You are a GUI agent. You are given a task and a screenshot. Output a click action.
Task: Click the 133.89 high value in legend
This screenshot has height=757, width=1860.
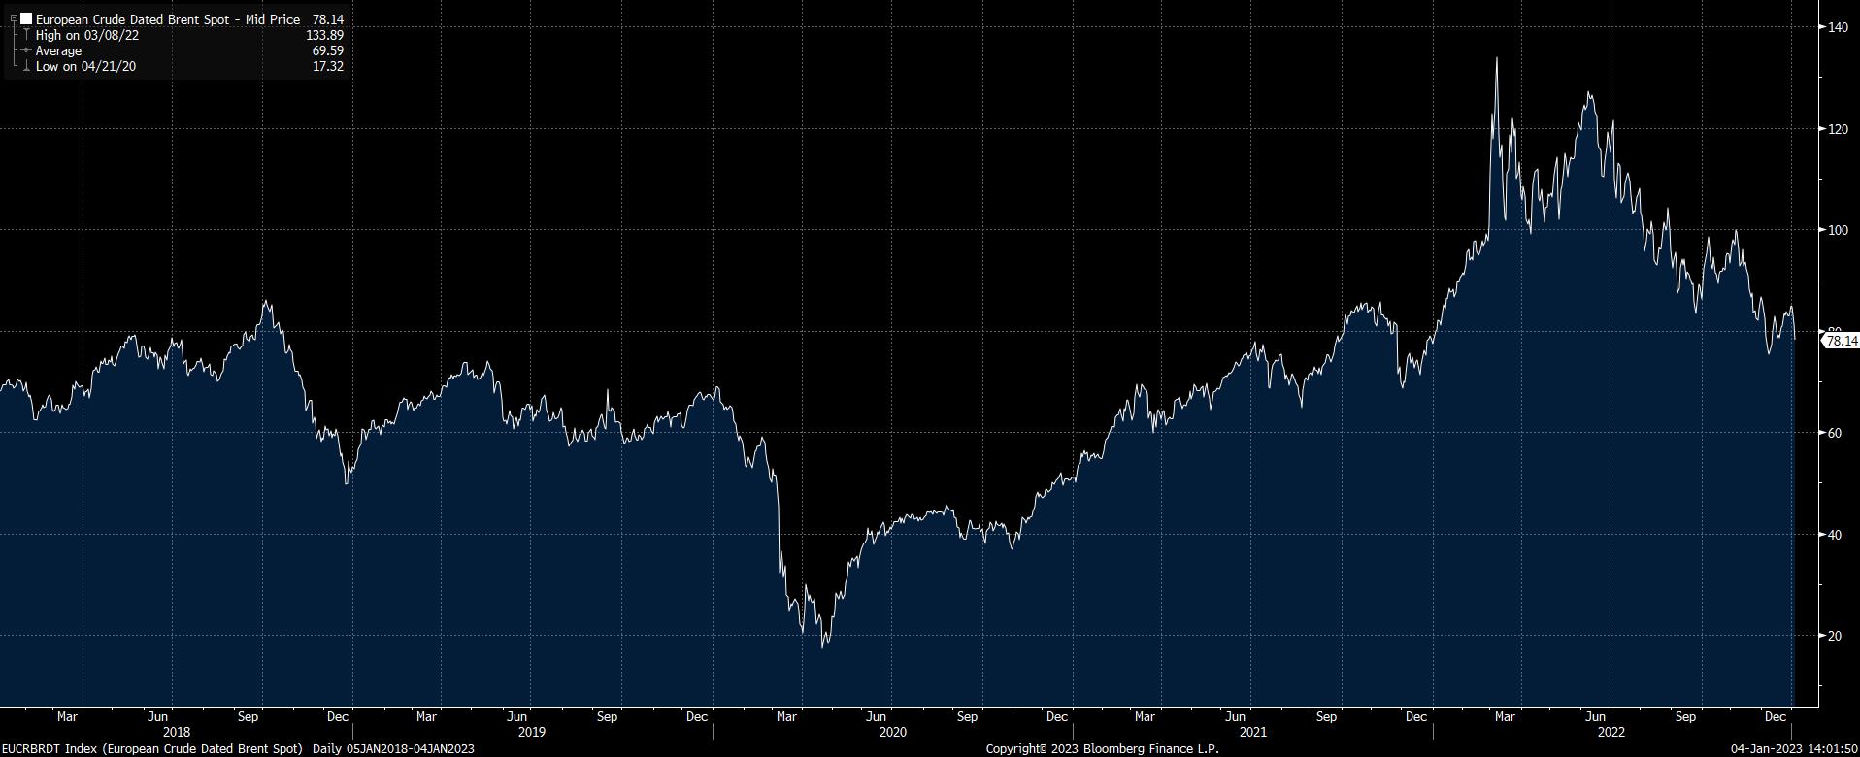pos(325,35)
